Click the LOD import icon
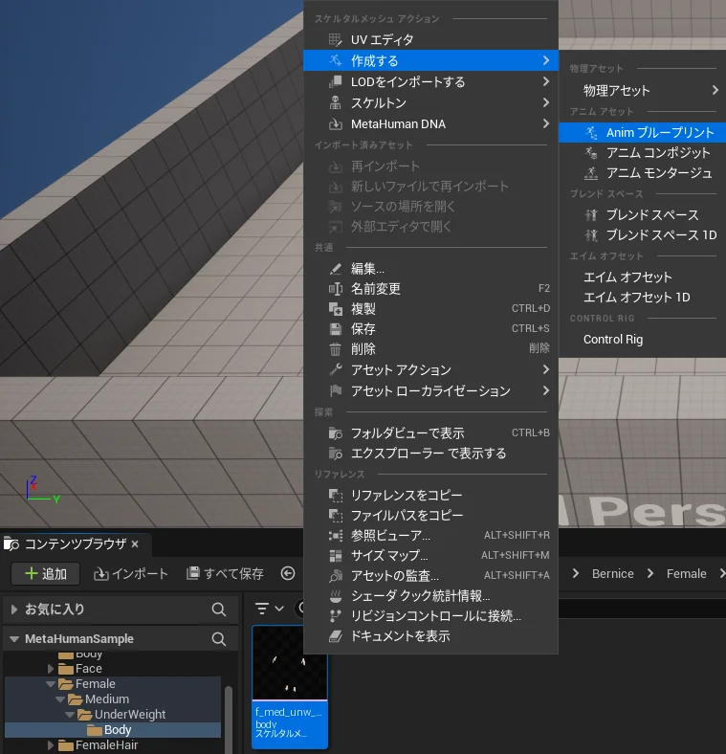This screenshot has width=726, height=754. [335, 81]
